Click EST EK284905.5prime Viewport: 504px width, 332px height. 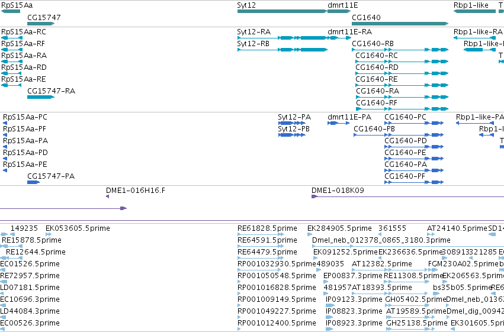[339, 228]
